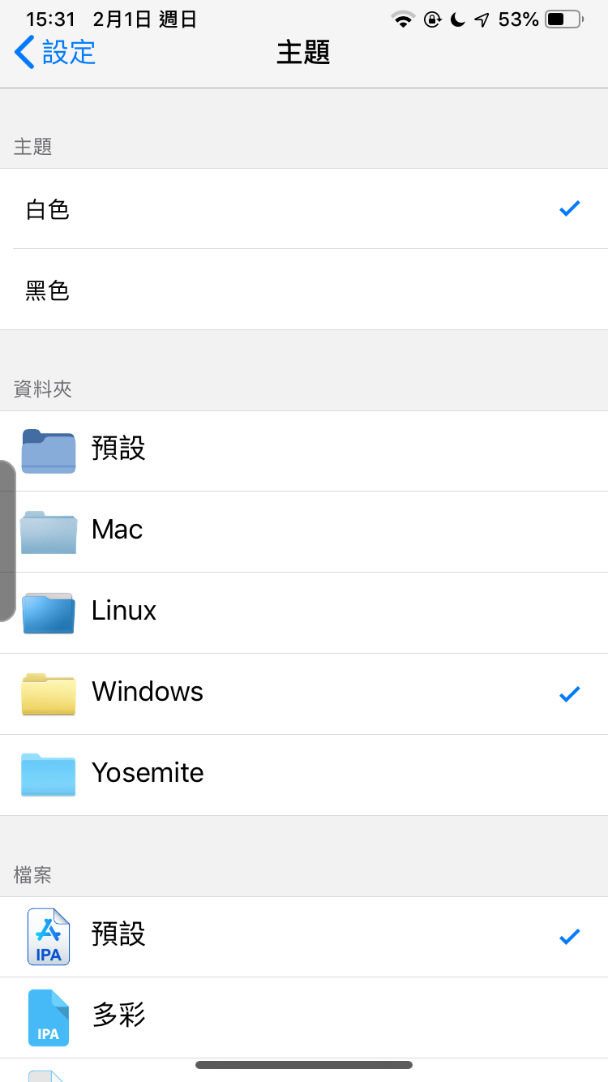The width and height of the screenshot is (608, 1082).
Task: Tap the Yosemite folder icon
Action: click(49, 775)
